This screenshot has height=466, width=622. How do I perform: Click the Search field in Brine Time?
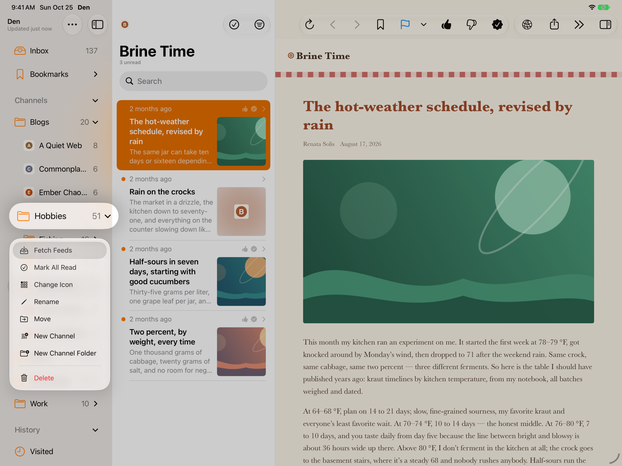193,81
